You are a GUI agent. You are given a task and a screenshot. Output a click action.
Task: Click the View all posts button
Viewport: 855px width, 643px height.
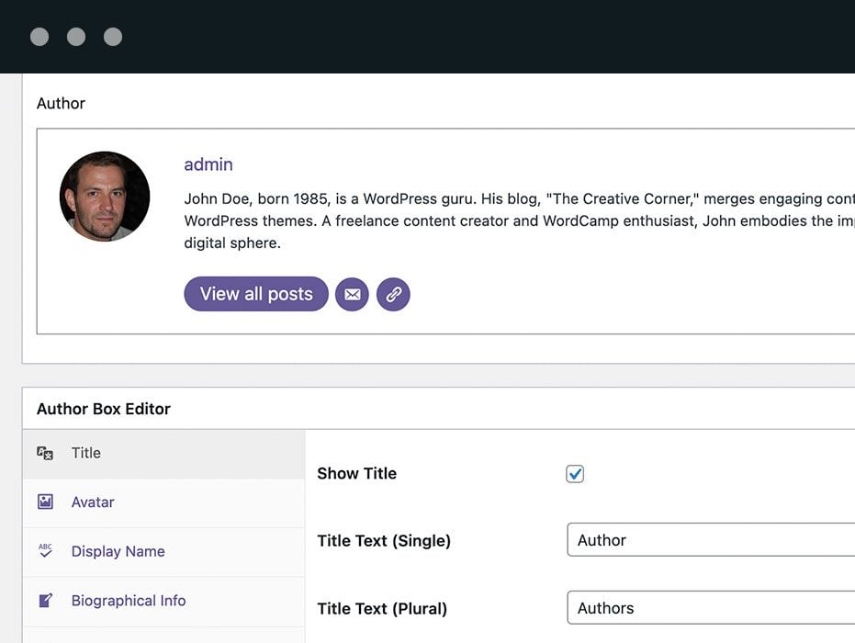click(x=256, y=294)
